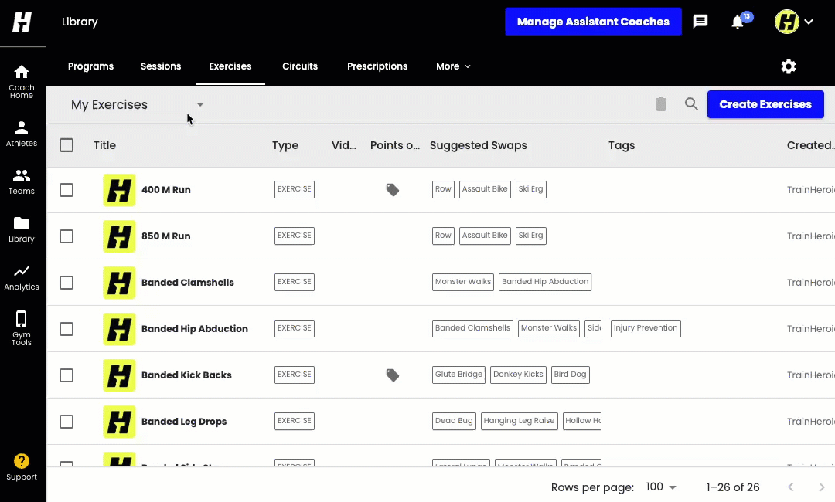
Task: Click 850 M Run exercise thumbnail
Action: [119, 236]
